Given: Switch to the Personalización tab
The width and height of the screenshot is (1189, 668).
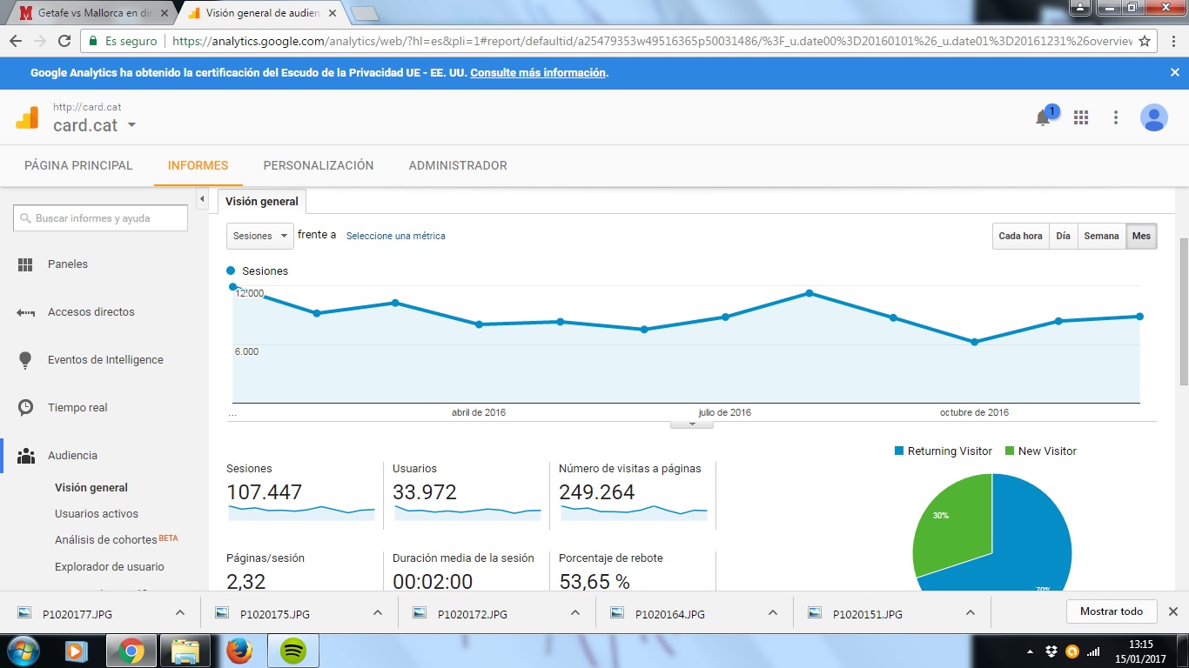Looking at the screenshot, I should (x=319, y=165).
